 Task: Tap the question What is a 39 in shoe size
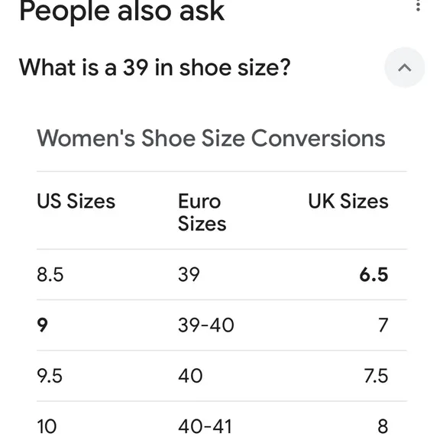point(154,67)
